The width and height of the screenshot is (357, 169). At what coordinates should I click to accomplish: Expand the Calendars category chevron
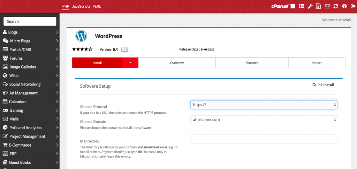coord(57,102)
